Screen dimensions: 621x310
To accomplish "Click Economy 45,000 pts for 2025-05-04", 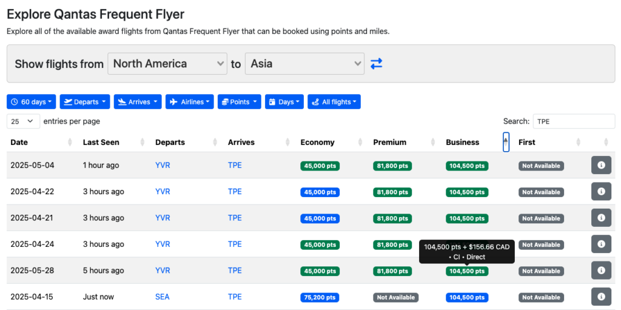I will pyautogui.click(x=320, y=166).
